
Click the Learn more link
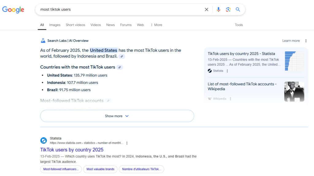pyautogui.click(x=291, y=41)
